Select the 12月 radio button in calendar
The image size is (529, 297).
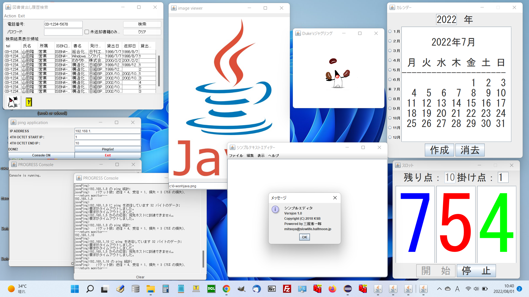pos(390,137)
